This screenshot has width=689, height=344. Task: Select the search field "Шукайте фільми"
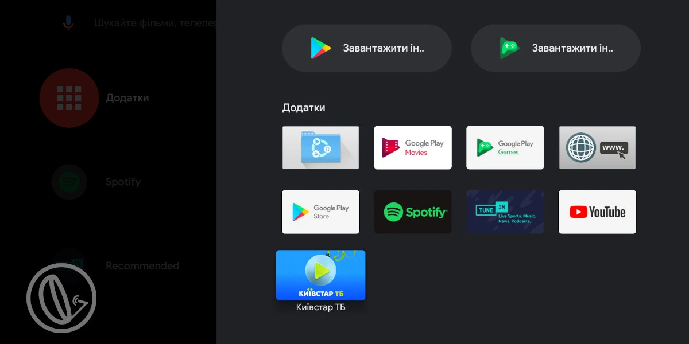(x=156, y=23)
